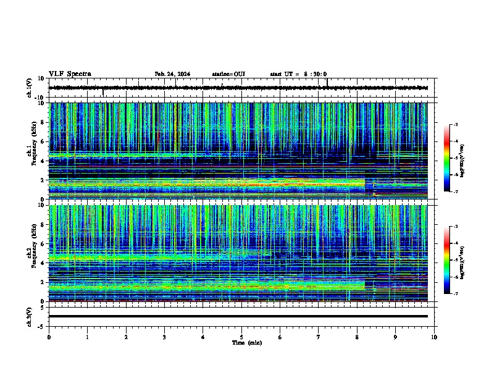Screen dimensions: 489x378
Task: Select the ch.1 "Frequency (kHz)" axis label
Action: pos(34,143)
